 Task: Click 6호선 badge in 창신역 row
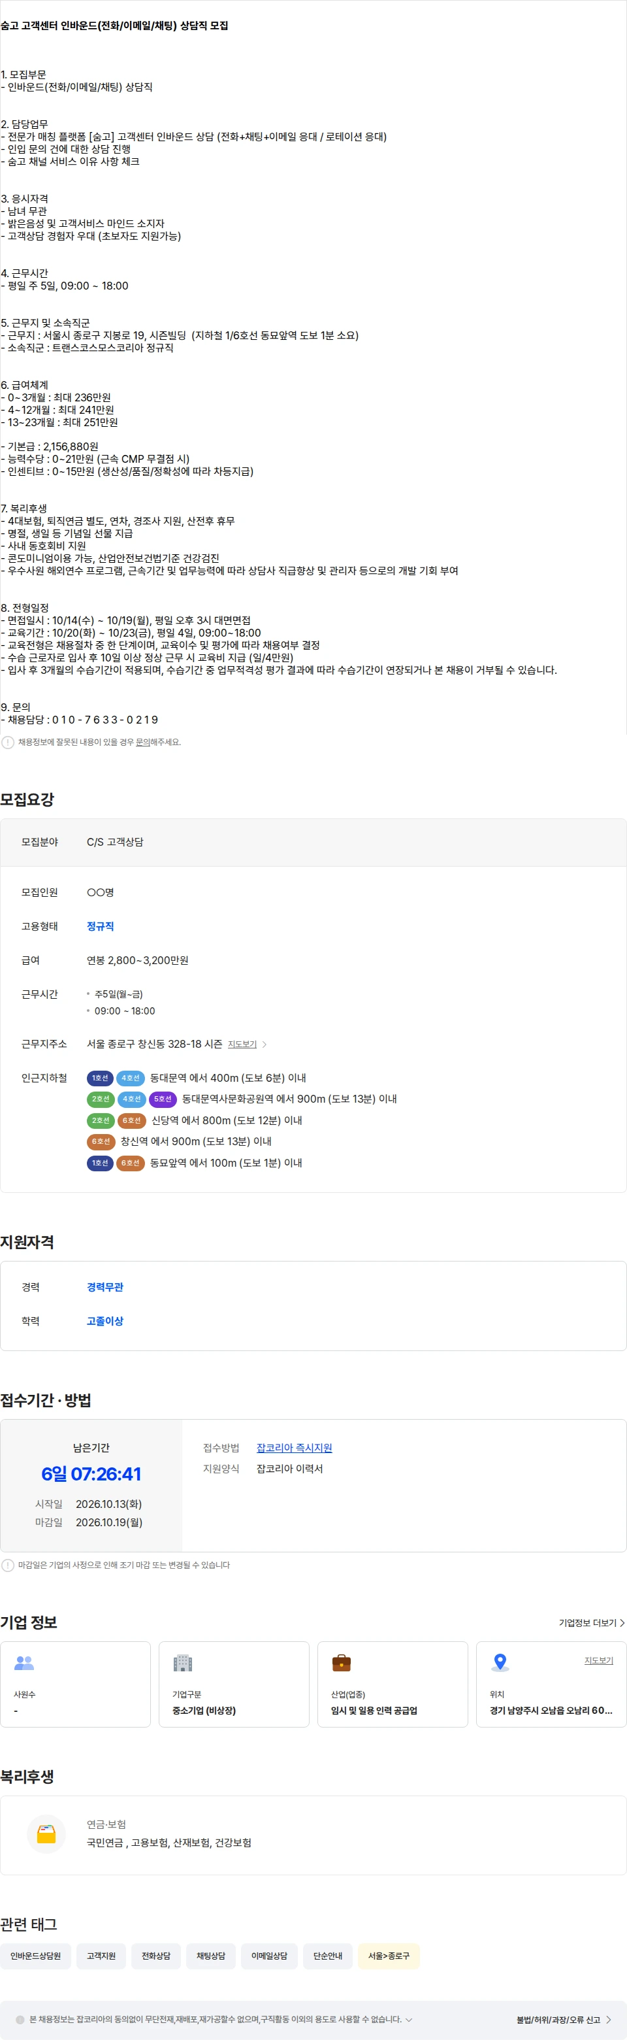[101, 1141]
